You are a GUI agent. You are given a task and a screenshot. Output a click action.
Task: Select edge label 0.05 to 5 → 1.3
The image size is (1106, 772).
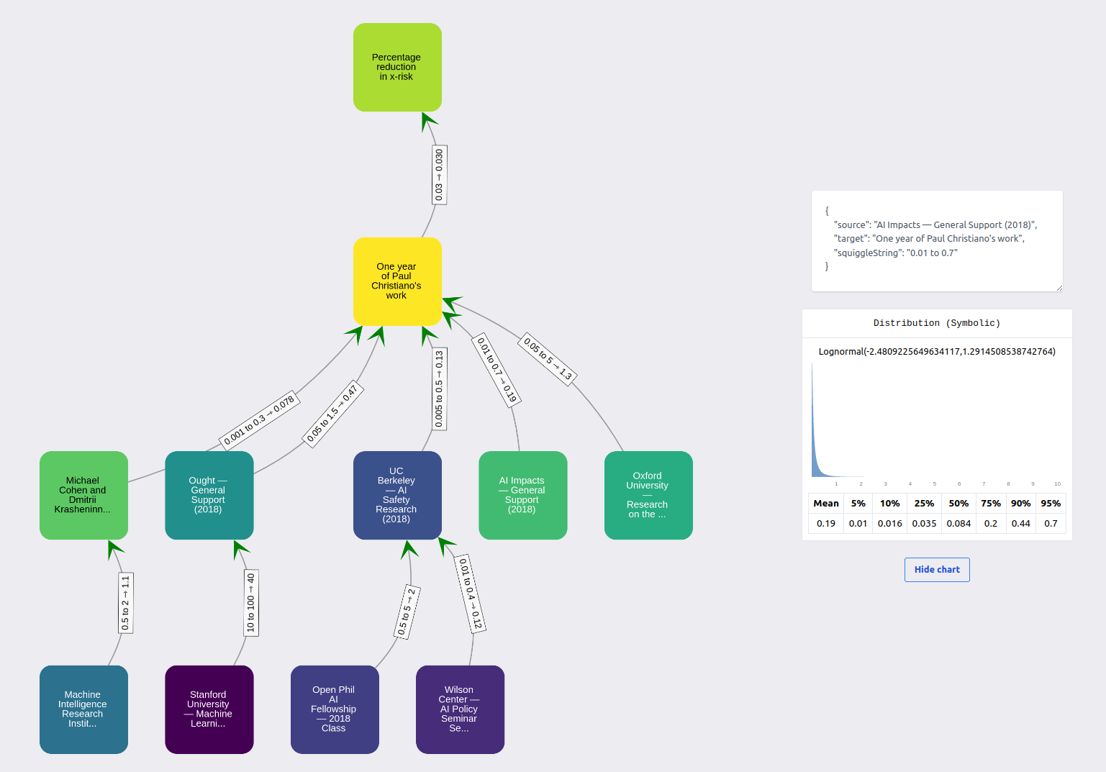tap(548, 359)
